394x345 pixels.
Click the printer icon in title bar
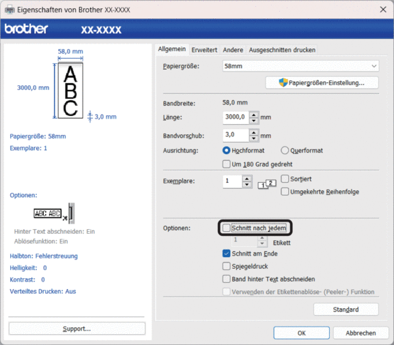coord(10,10)
